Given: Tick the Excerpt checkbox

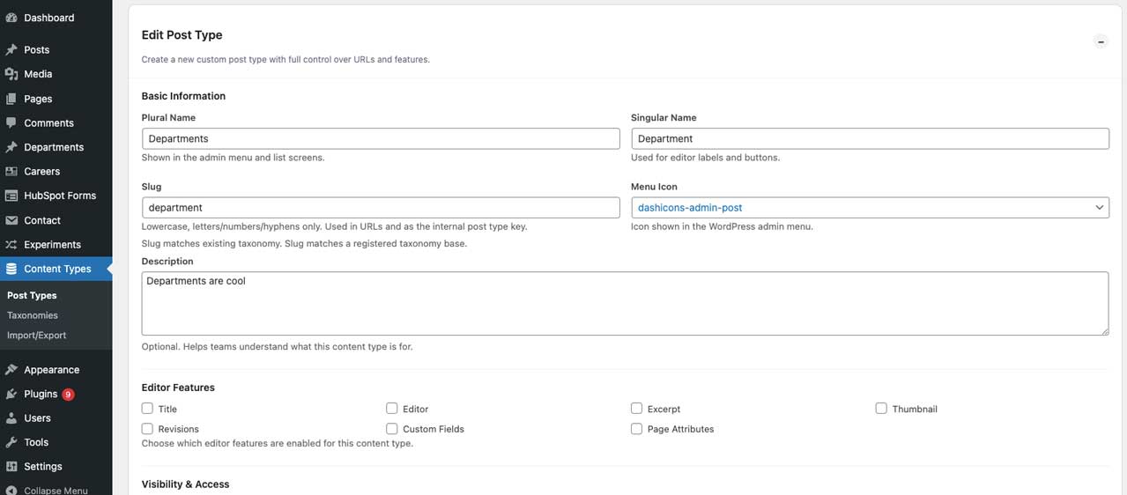Looking at the screenshot, I should tap(636, 409).
